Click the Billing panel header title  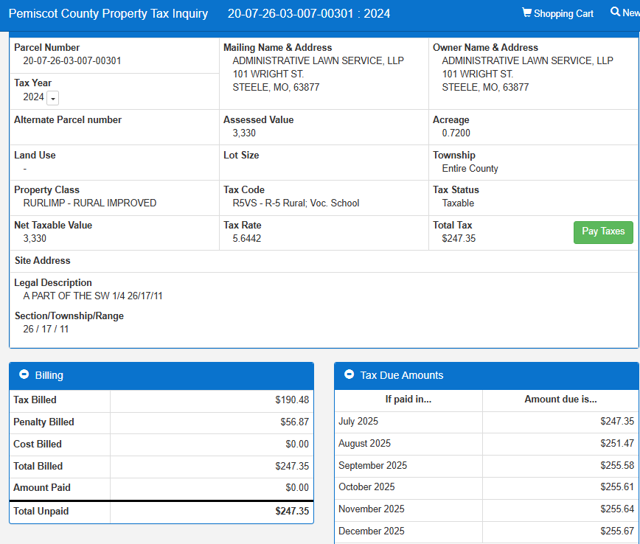49,375
